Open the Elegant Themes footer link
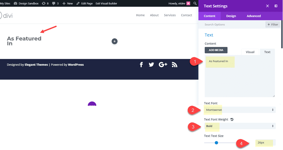This screenshot has height=150, width=283. coord(36,65)
